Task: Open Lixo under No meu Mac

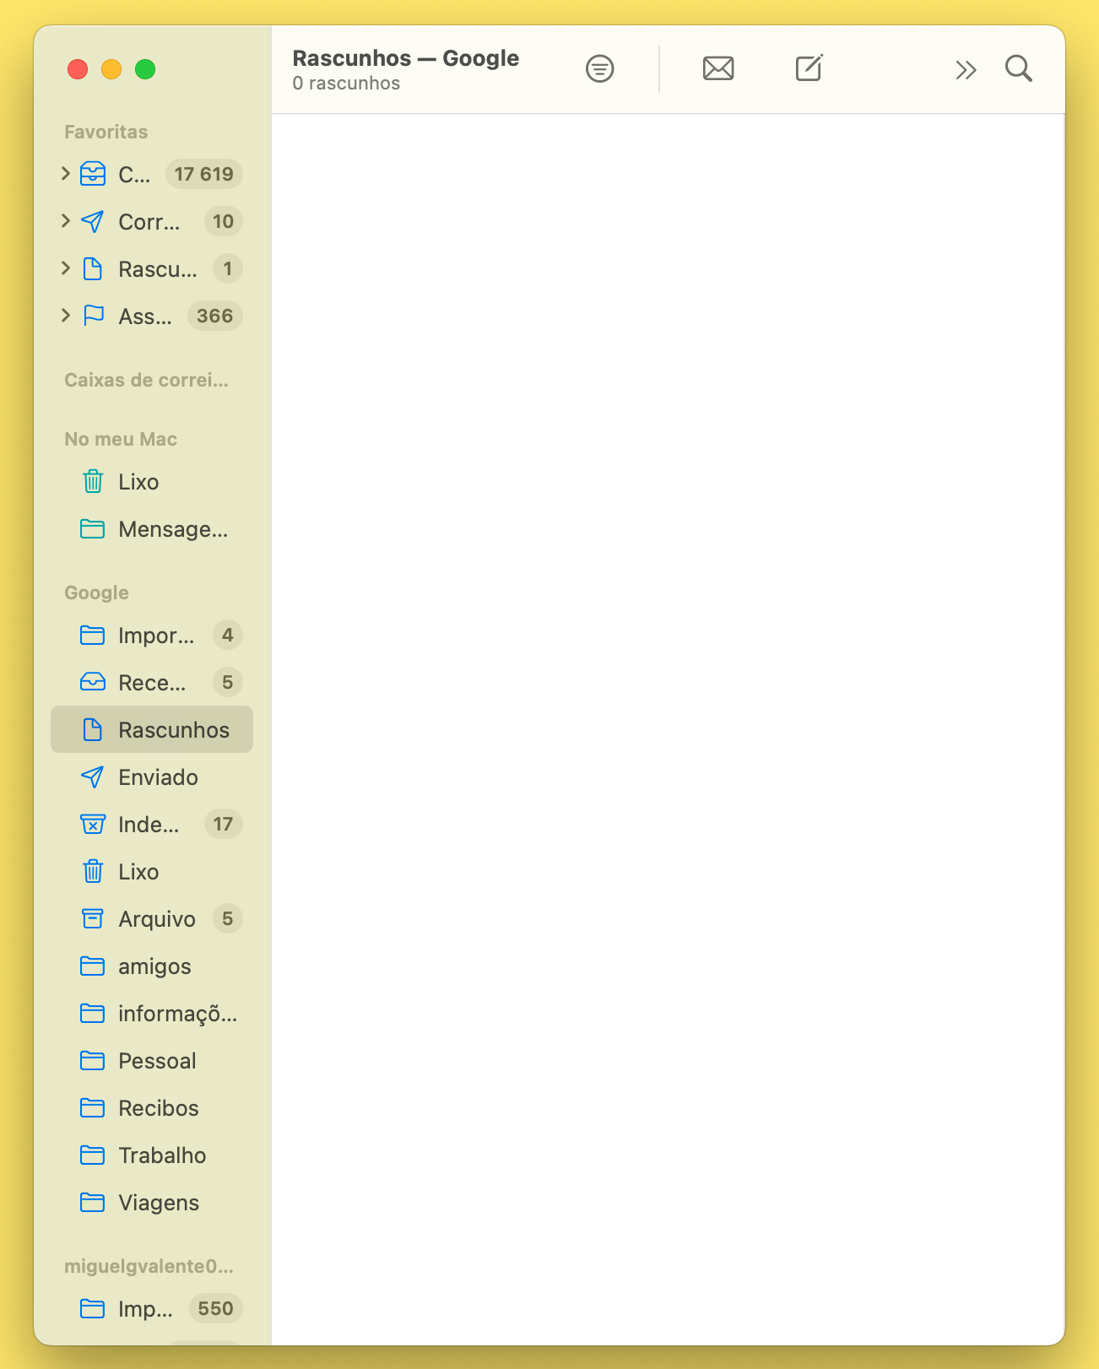Action: 152,482
